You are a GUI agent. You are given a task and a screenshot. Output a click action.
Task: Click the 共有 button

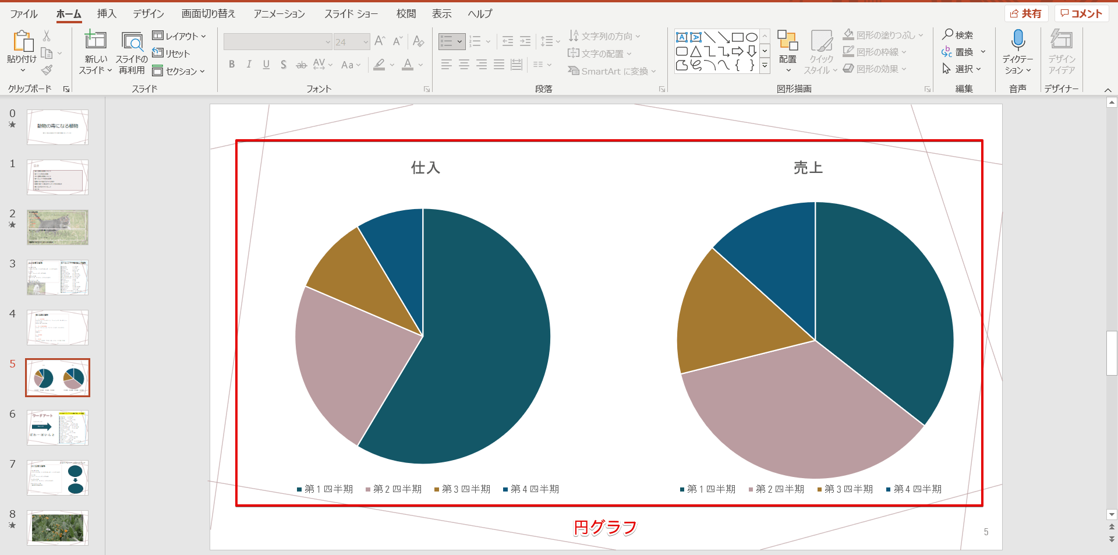coord(1027,13)
